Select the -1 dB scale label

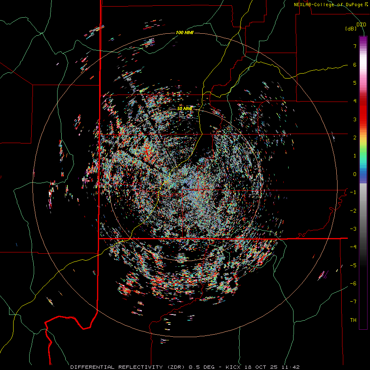click(353, 192)
